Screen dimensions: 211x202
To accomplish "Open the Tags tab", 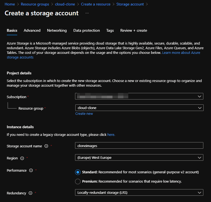I will [110, 30].
